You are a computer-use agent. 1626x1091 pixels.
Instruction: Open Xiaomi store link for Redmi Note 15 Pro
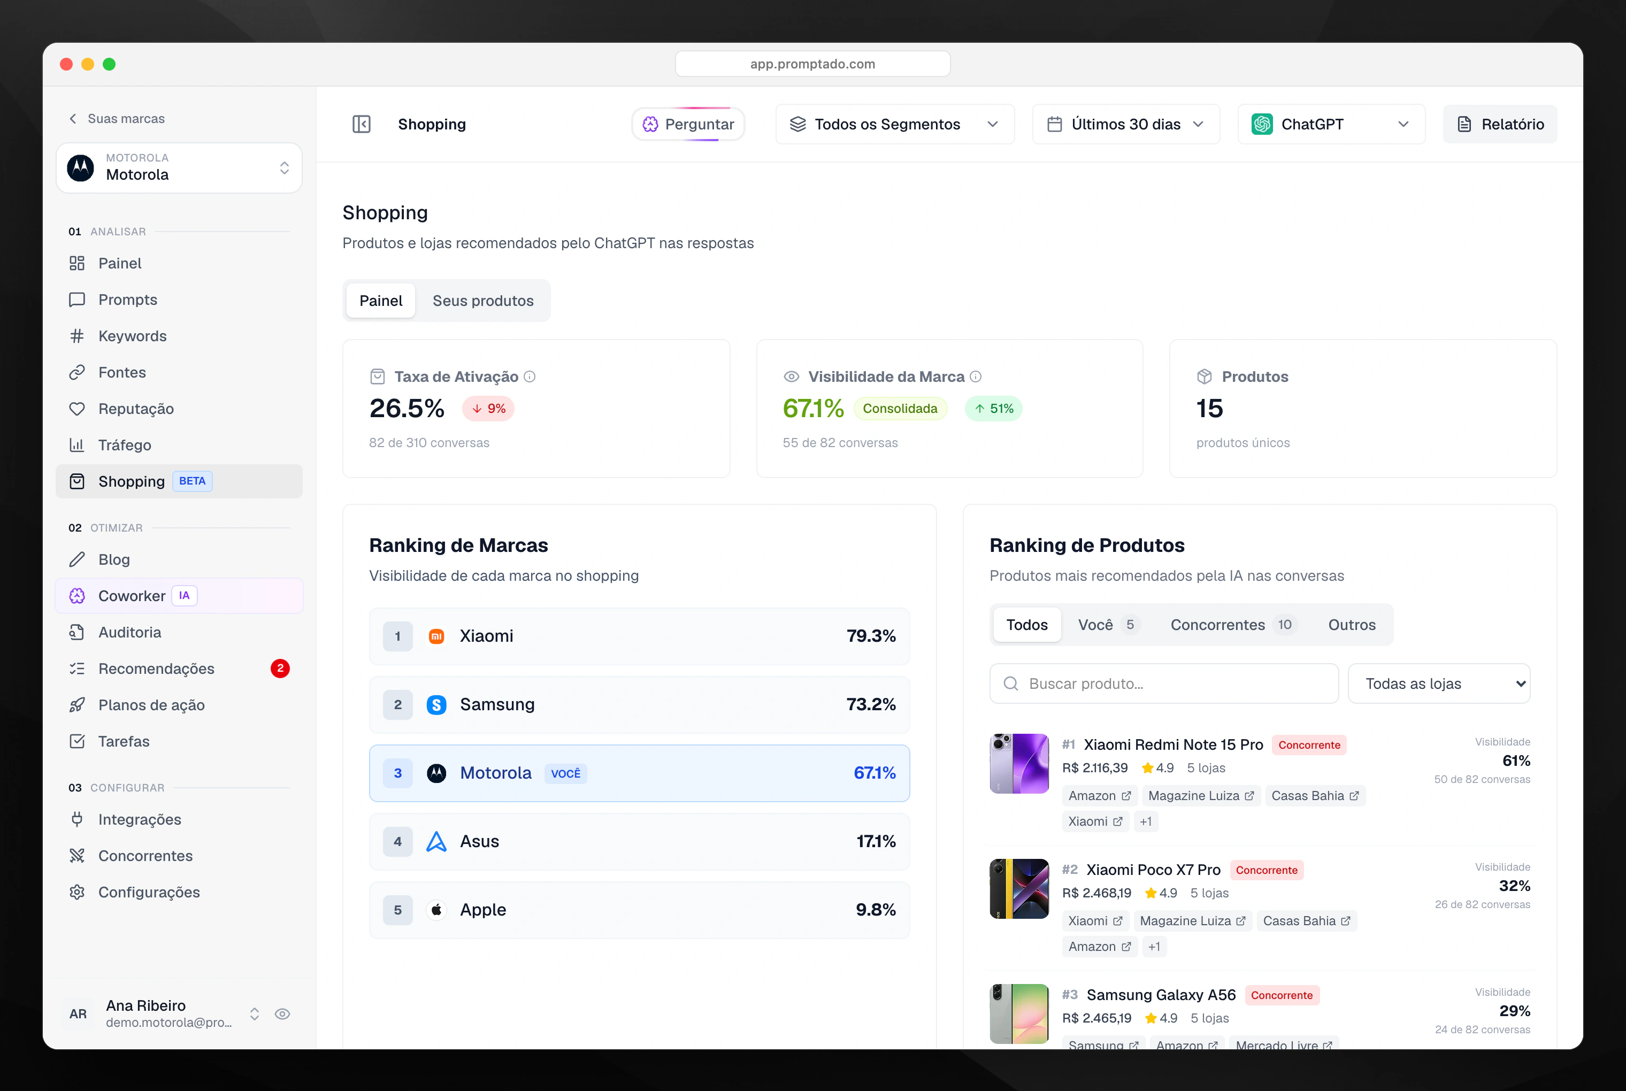click(1095, 821)
